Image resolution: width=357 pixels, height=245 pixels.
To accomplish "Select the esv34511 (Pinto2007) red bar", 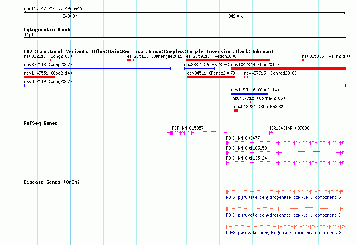I will [211, 77].
